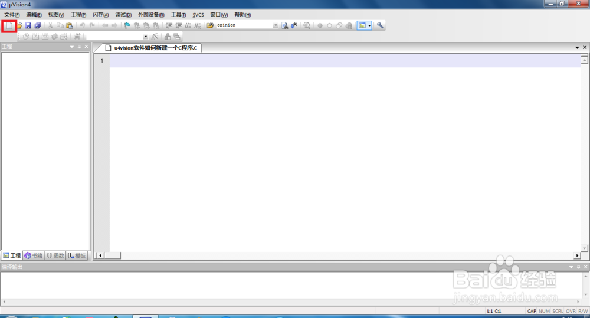The height and width of the screenshot is (318, 590).
Task: Select the u4vision C程序.C editor tab
Action: tap(152, 48)
